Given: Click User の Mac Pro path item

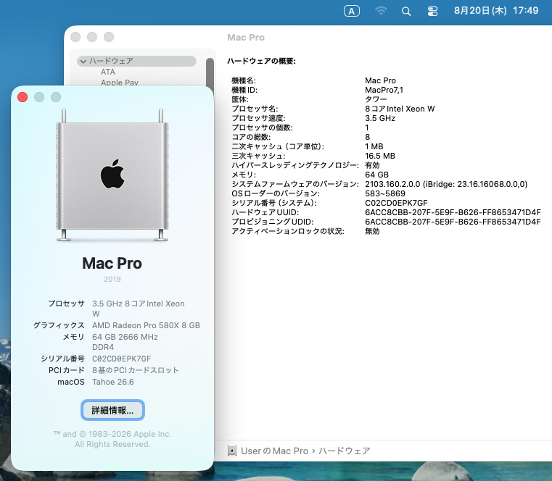Looking at the screenshot, I should pos(275,451).
